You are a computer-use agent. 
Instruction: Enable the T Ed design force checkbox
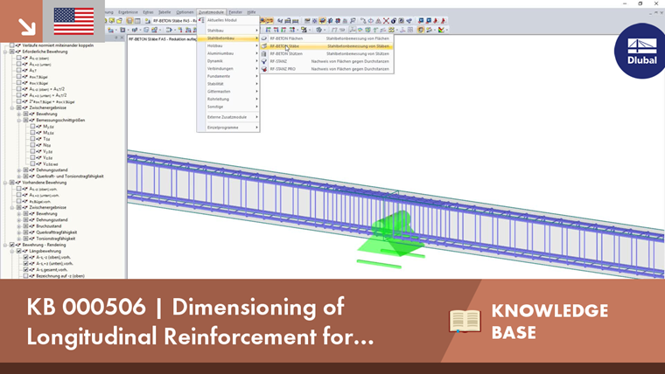32,139
